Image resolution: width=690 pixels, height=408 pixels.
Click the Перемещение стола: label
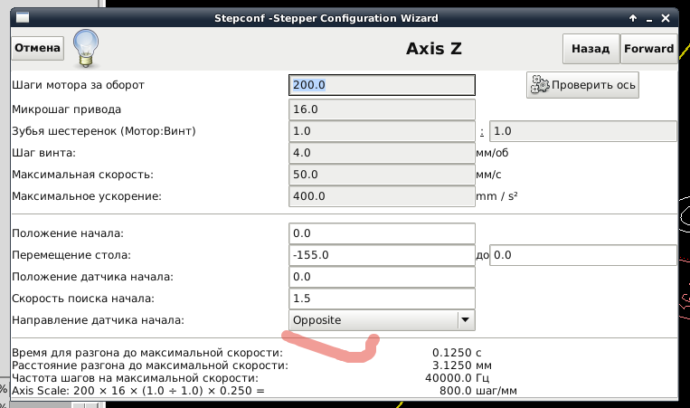coord(71,255)
